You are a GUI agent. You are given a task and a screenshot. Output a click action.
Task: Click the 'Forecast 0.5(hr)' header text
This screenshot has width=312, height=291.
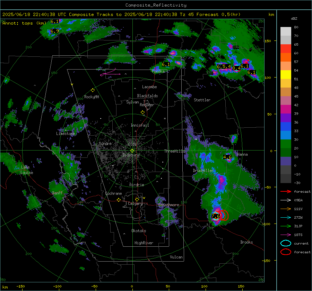point(218,15)
